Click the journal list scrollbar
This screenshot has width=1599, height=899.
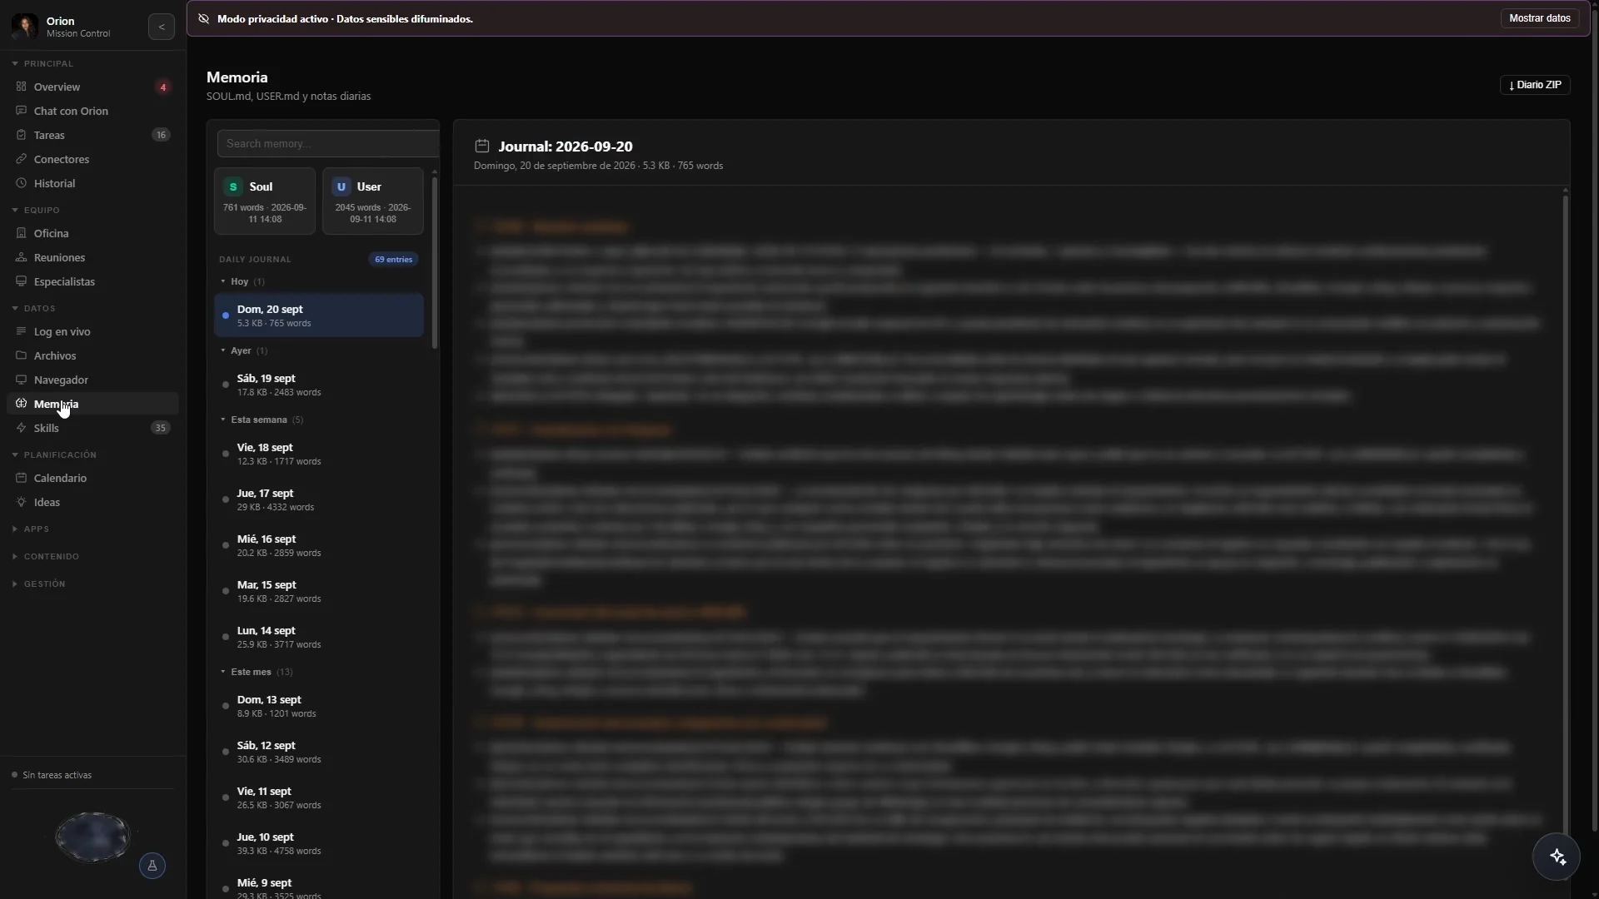pos(434,261)
